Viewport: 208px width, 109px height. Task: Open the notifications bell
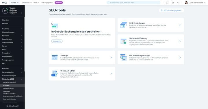coord(173,3)
